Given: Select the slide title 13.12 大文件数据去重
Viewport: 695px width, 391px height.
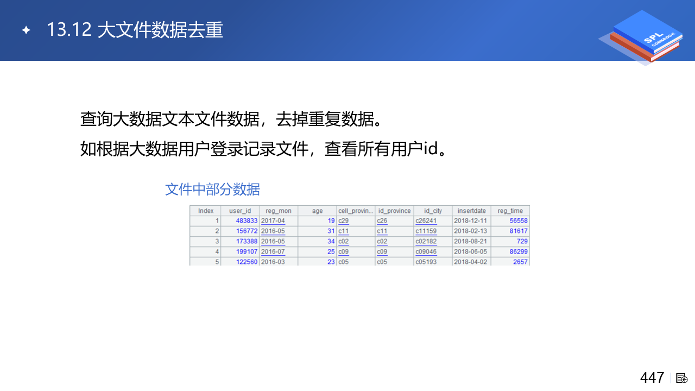Looking at the screenshot, I should point(135,30).
